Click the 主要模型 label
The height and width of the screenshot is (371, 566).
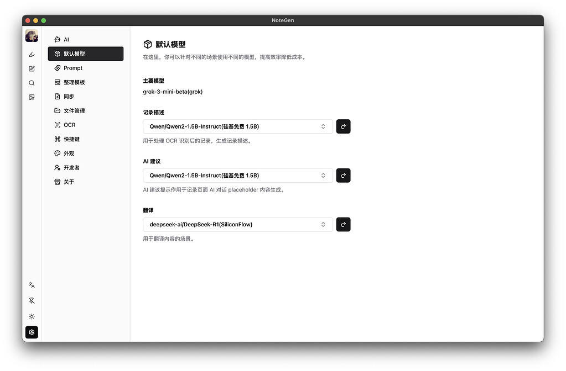coord(153,81)
